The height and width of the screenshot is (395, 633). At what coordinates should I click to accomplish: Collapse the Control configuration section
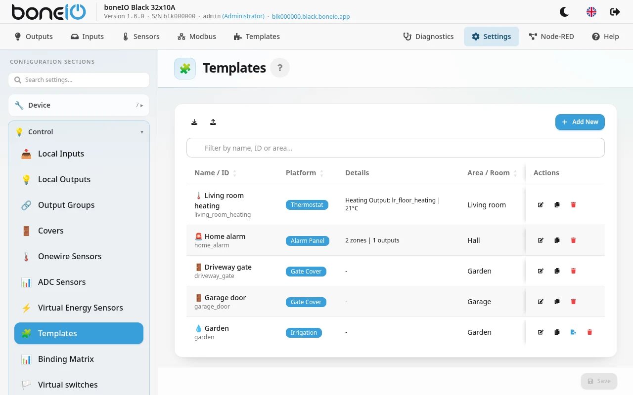click(79, 132)
